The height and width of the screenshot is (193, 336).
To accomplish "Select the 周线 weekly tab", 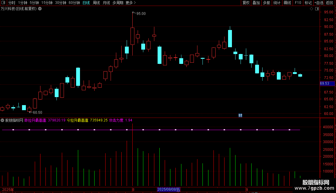I will tap(96, 3).
